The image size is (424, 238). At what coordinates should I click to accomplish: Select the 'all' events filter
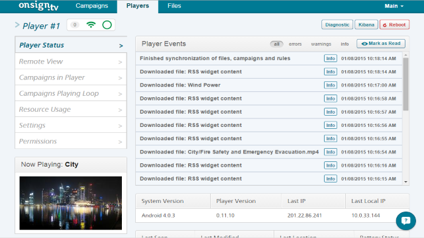pyautogui.click(x=276, y=44)
